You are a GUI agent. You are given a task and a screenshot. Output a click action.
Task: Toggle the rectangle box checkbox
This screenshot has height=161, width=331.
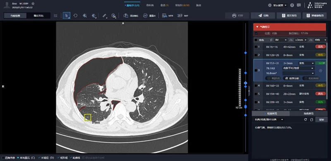coord(58,158)
